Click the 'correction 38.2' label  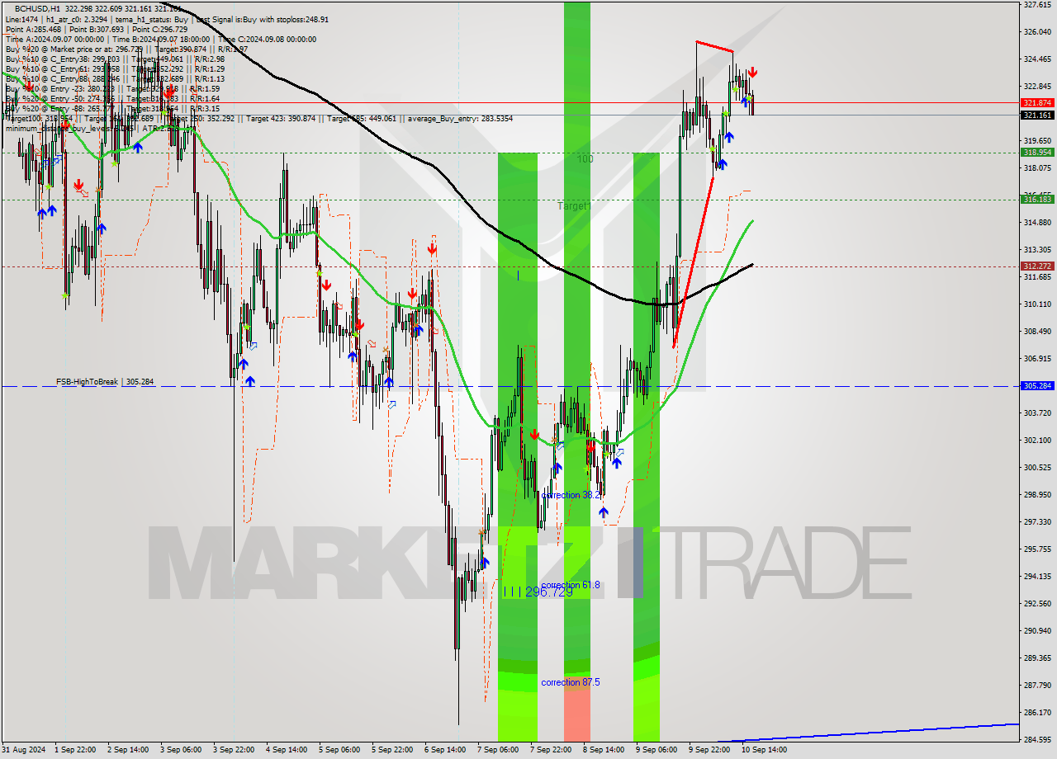[571, 495]
